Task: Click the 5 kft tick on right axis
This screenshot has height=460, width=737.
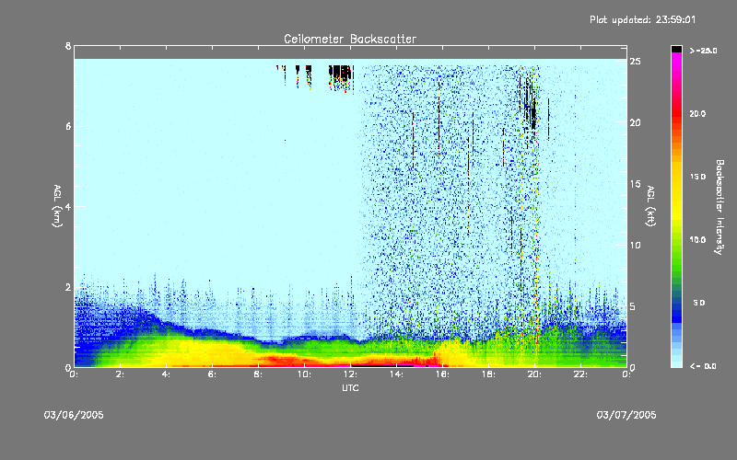Action: click(633, 306)
